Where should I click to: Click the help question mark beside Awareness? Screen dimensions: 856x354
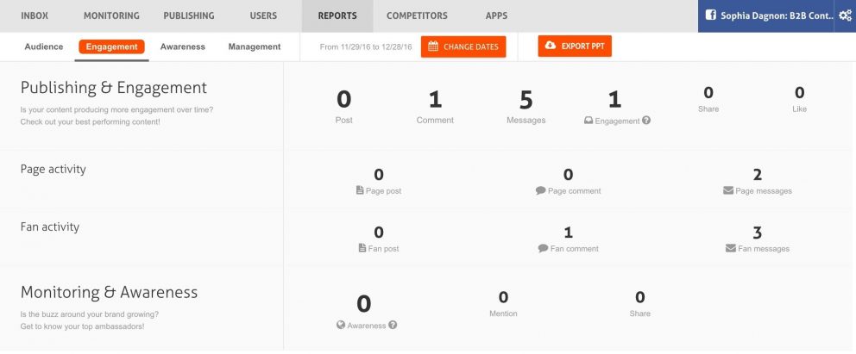click(x=393, y=325)
